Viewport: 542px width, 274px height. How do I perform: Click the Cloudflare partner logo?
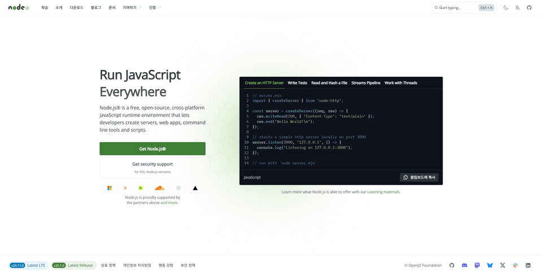click(x=159, y=188)
